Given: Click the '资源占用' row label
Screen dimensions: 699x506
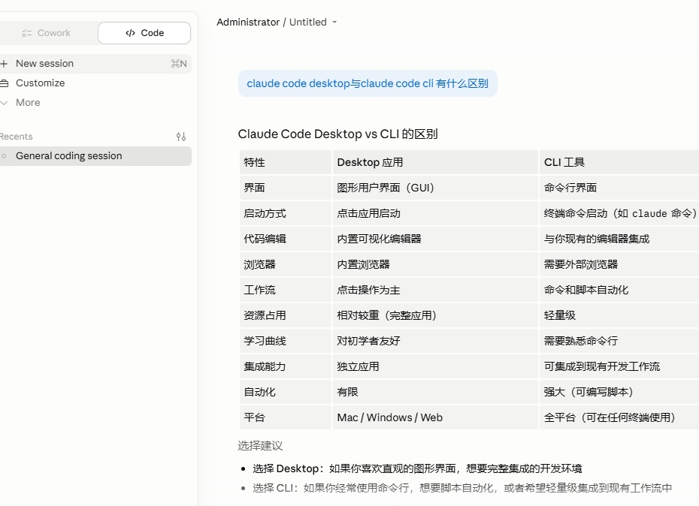Looking at the screenshot, I should coord(286,315).
